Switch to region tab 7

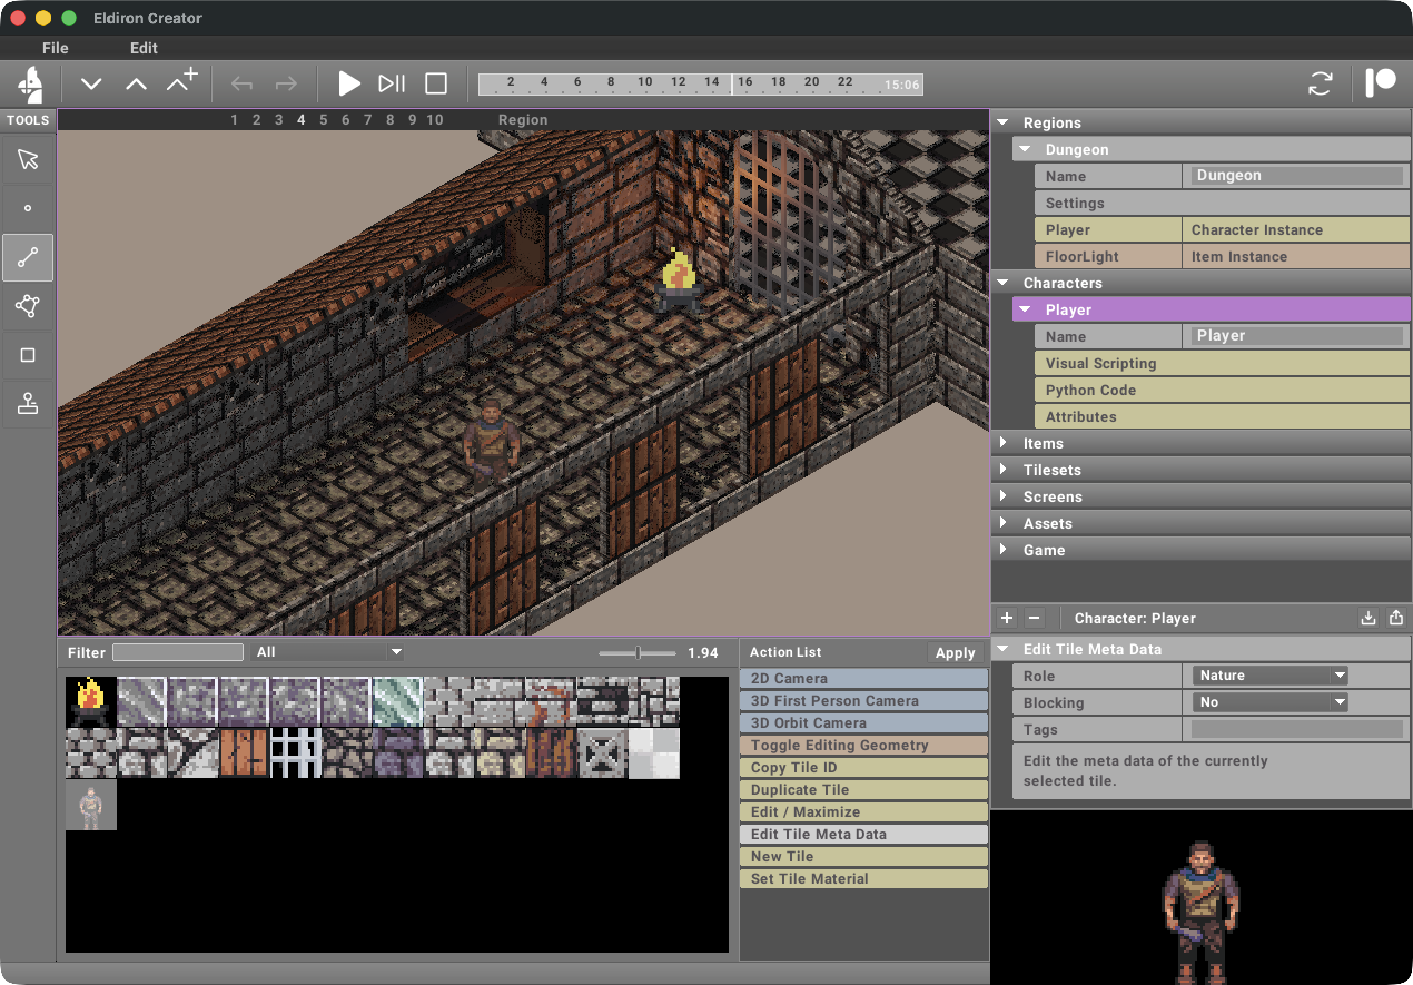367,120
